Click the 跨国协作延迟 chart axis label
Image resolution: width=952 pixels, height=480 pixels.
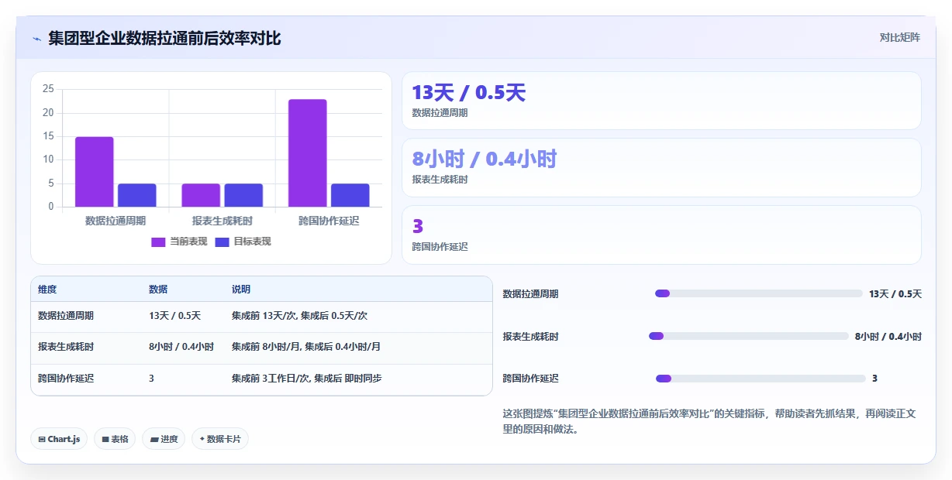(329, 221)
